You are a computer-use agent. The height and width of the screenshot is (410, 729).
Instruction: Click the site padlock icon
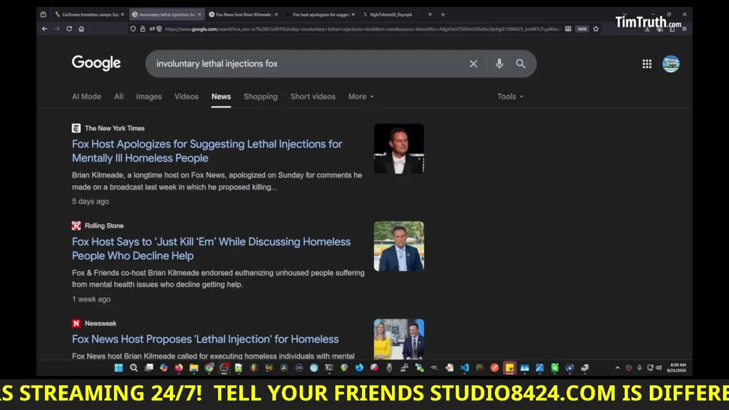tap(142, 28)
